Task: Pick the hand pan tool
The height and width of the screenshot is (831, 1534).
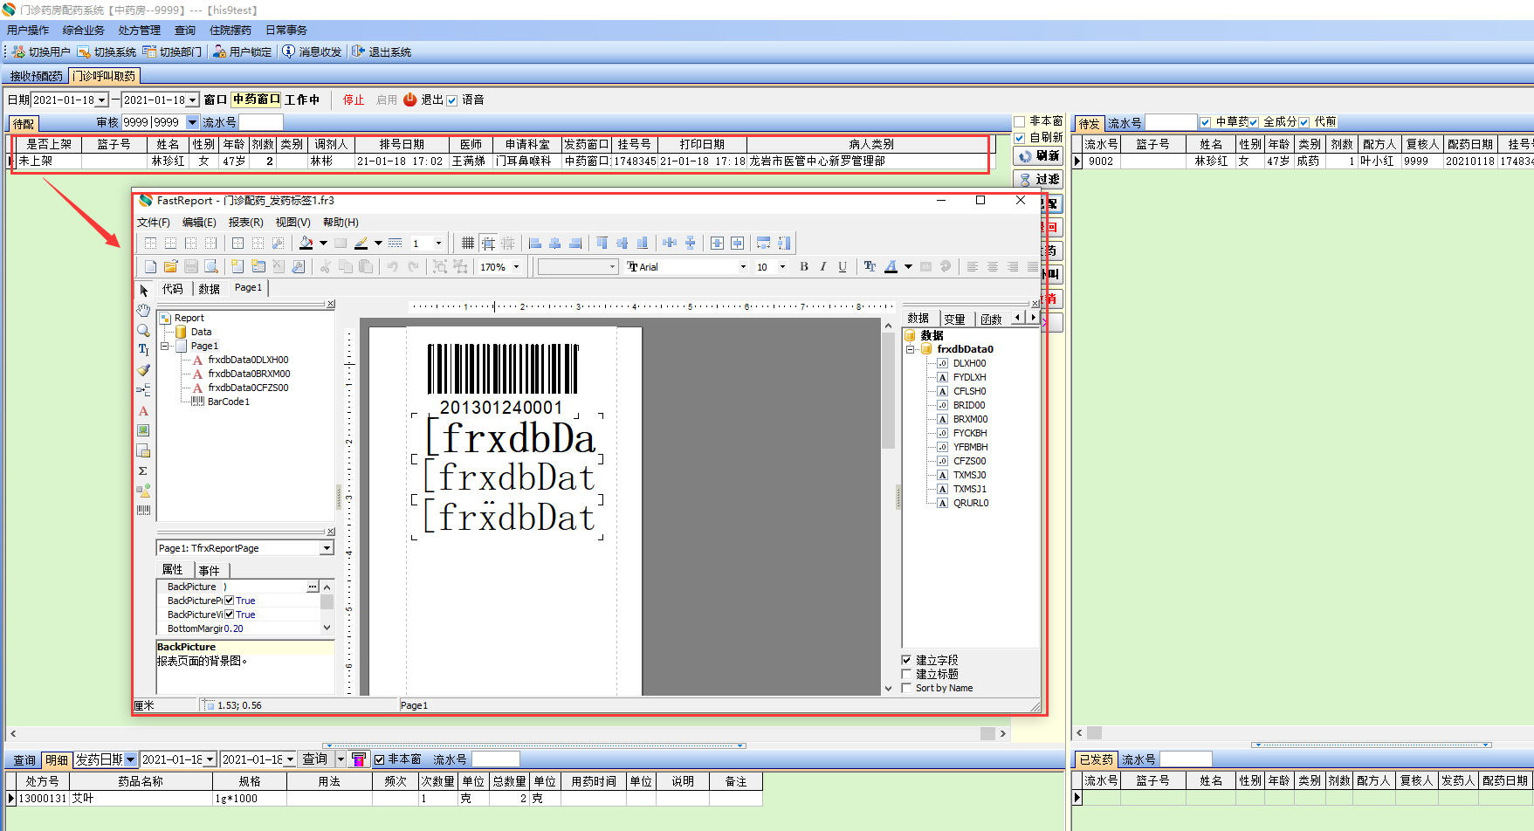Action: [144, 311]
